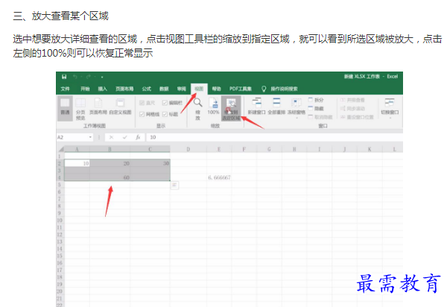Image resolution: width=447 pixels, height=307 pixels.
Task: Open the 文件 File tab
Action: (65, 89)
